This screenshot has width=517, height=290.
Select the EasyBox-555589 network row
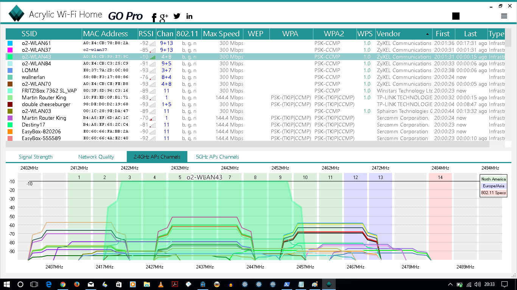255,138
